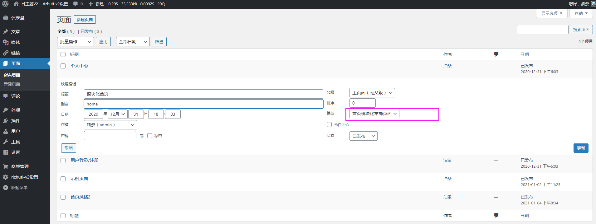Click the 搜索页面 search button
This screenshot has width=596, height=224.
point(581,30)
